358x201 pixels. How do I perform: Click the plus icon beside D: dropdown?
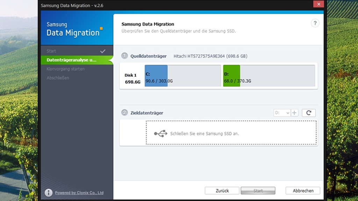(x=294, y=113)
